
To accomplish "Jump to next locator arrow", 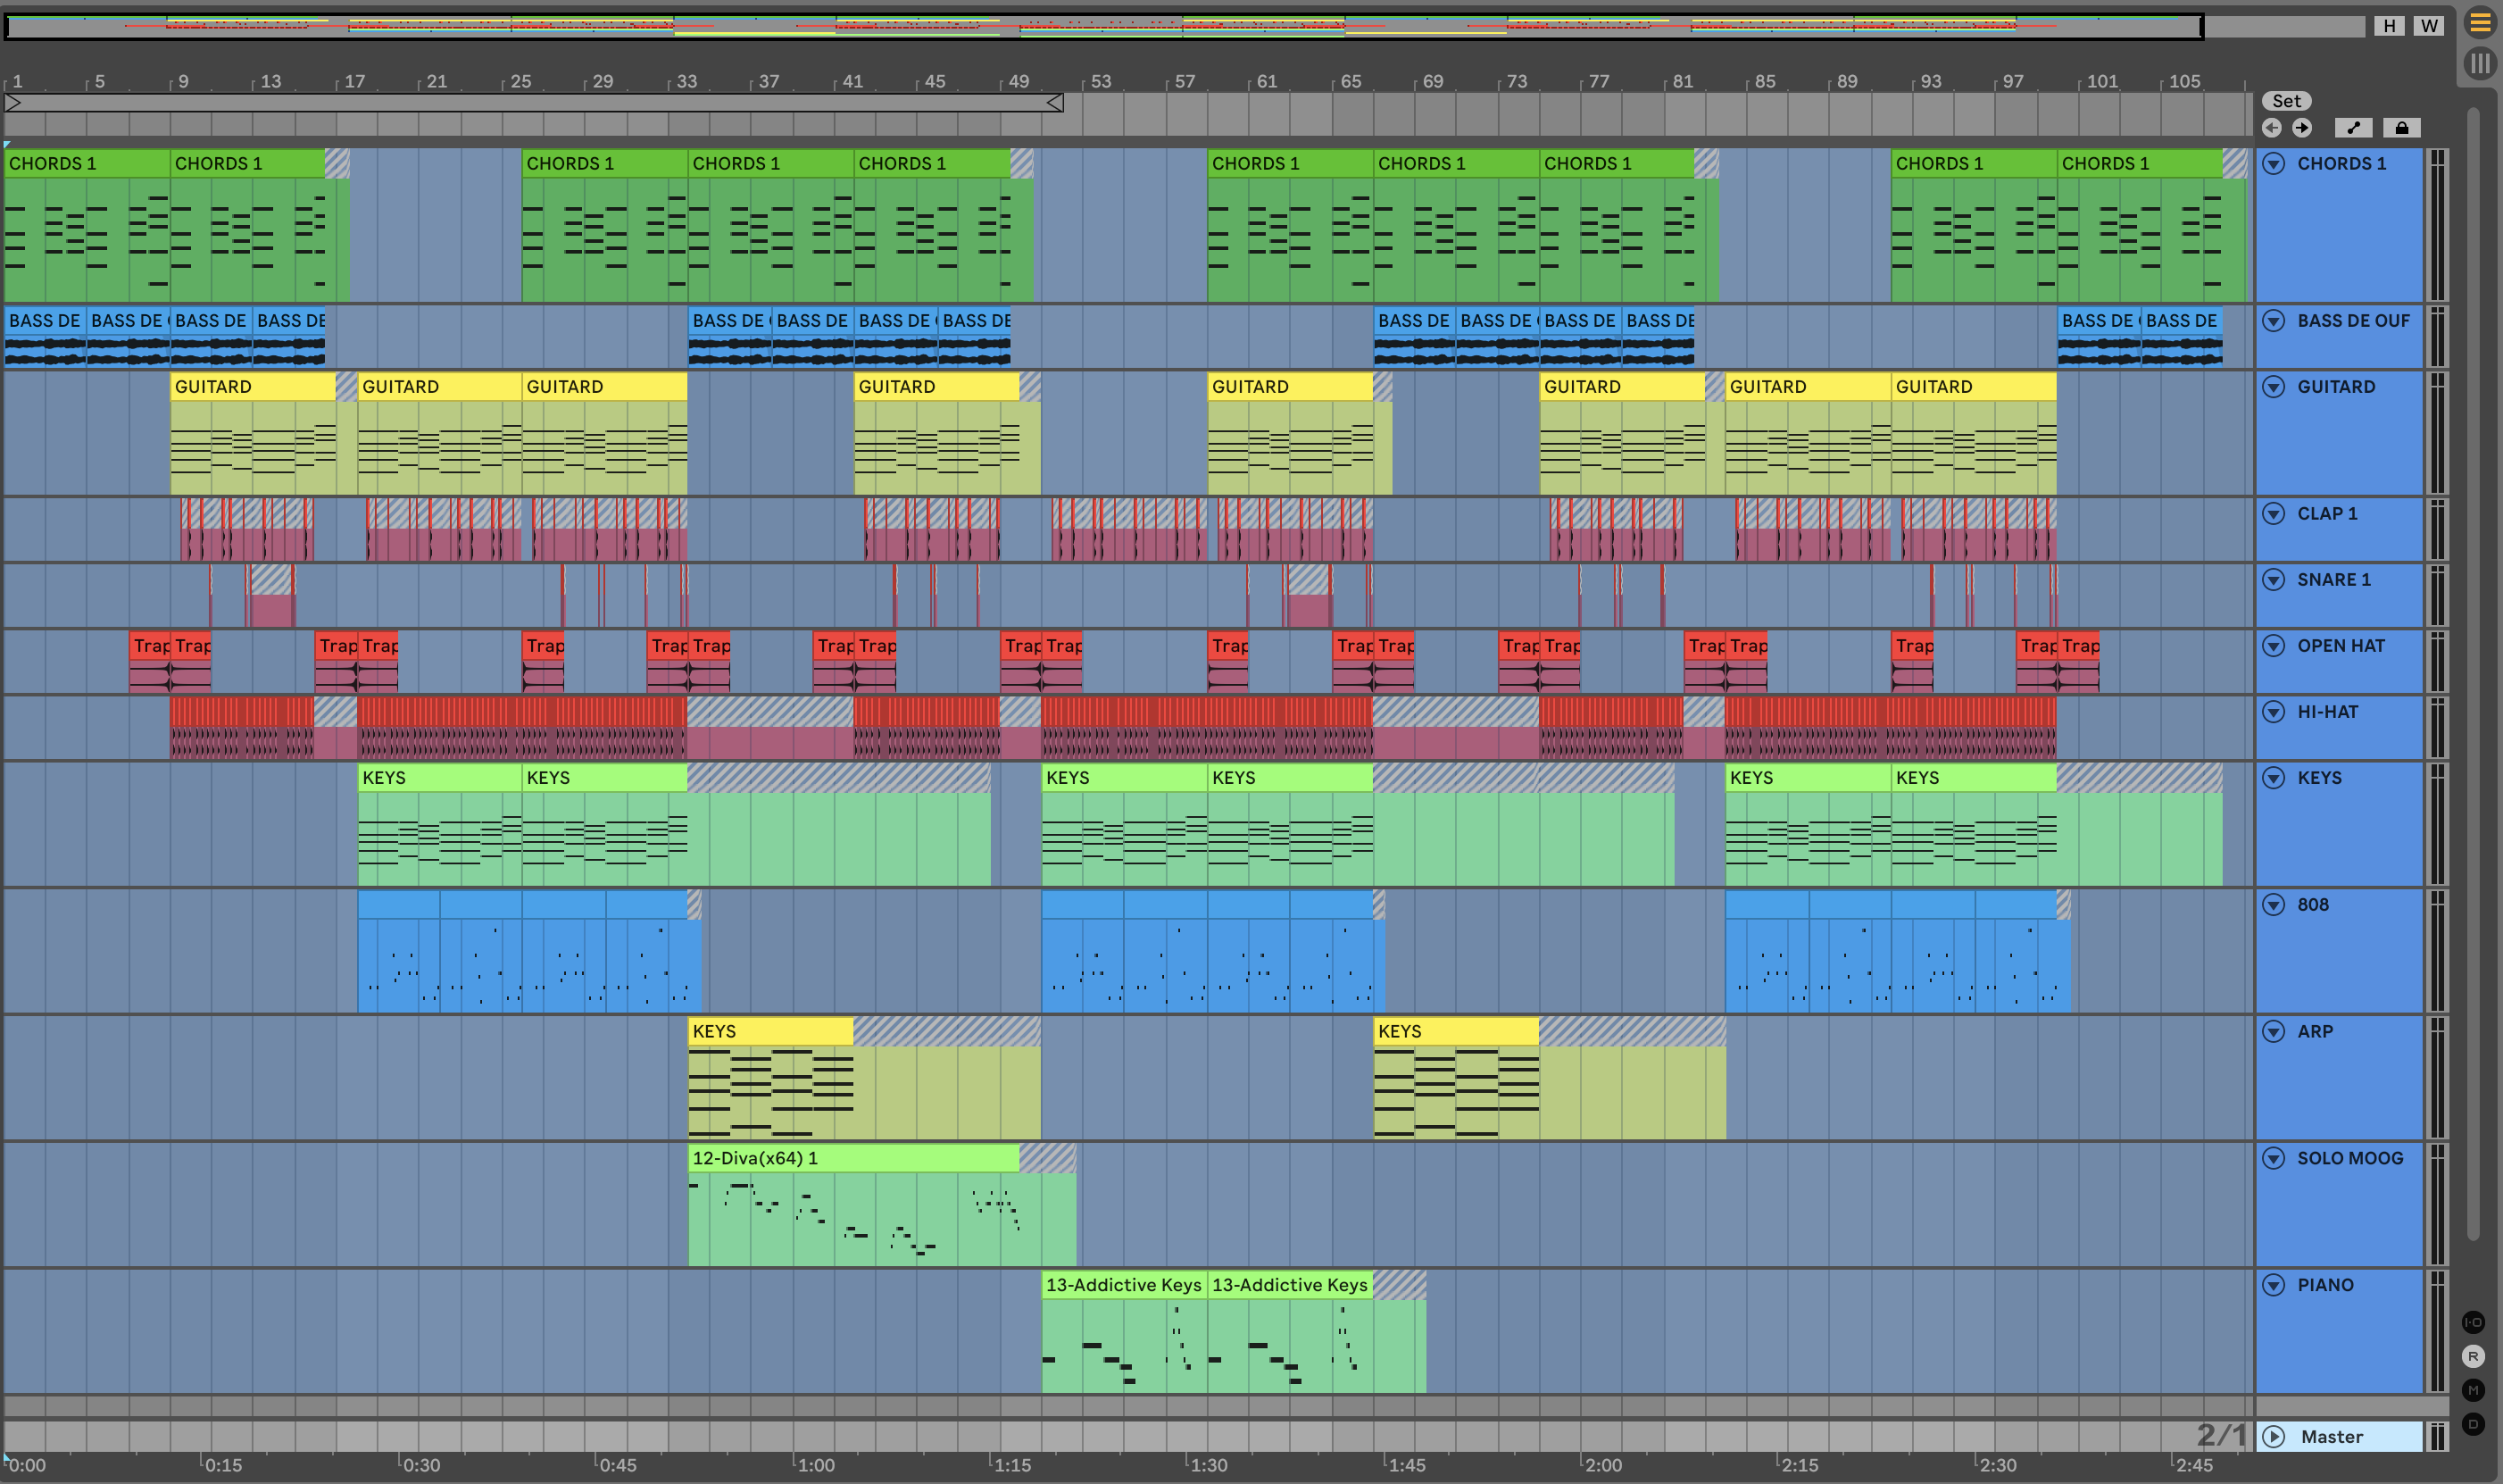I will click(2302, 128).
